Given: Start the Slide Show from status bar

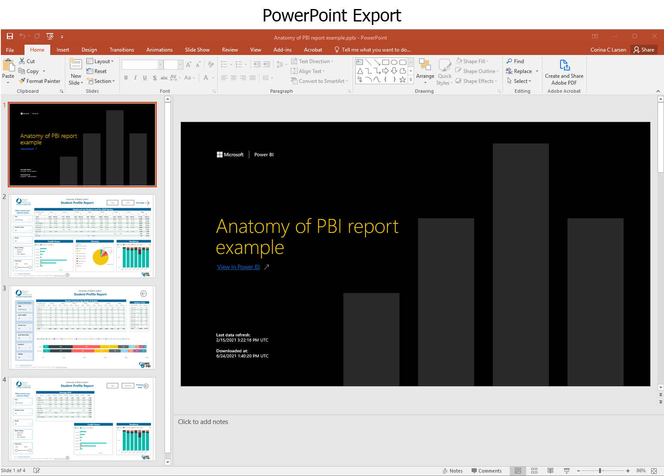Looking at the screenshot, I should coord(567,471).
